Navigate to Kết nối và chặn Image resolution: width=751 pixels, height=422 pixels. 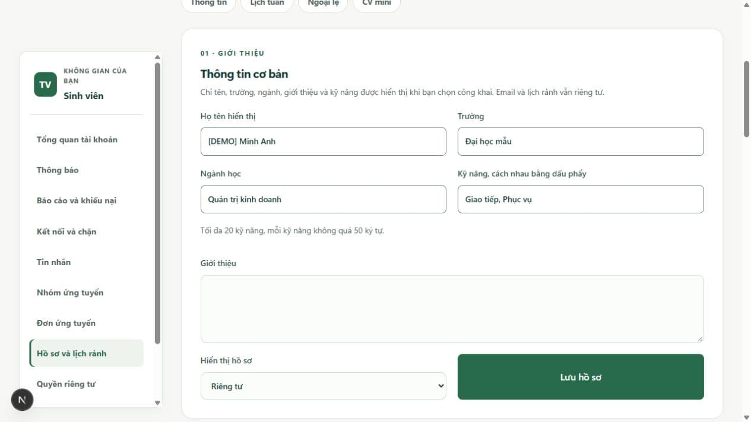pyautogui.click(x=86, y=232)
